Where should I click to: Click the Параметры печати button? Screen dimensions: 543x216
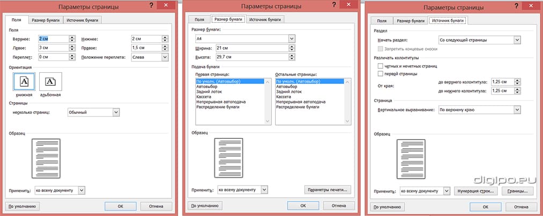(x=327, y=189)
